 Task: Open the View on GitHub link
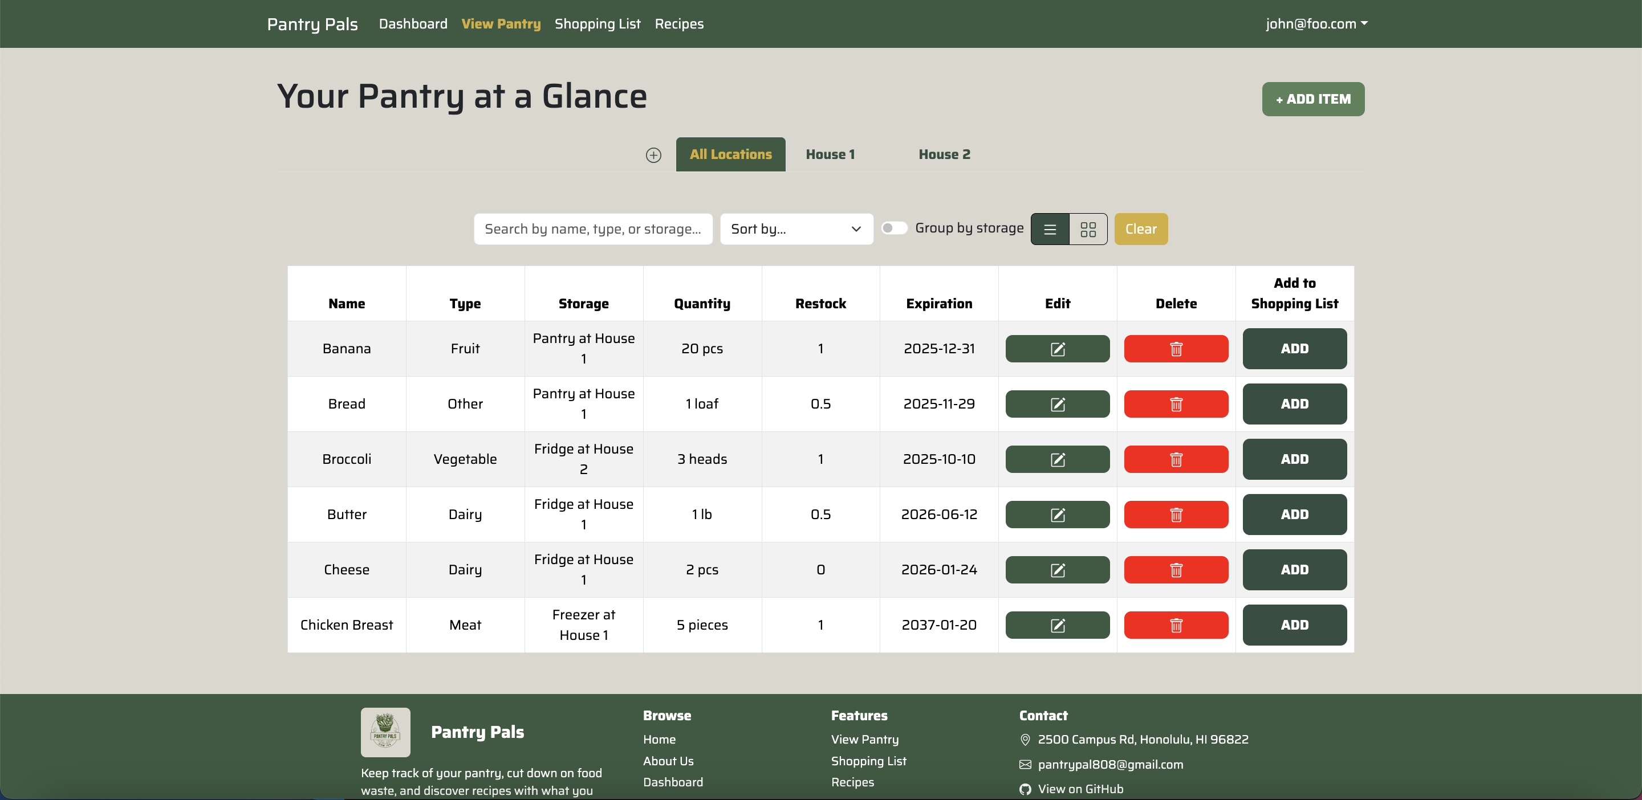[x=1080, y=789]
